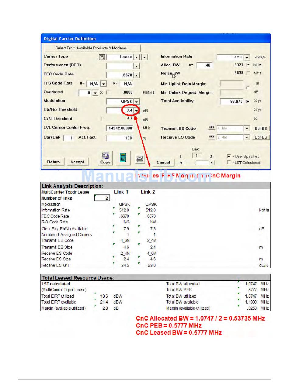
Task: Enable the LST Calculated checkbox
Action: point(229,163)
